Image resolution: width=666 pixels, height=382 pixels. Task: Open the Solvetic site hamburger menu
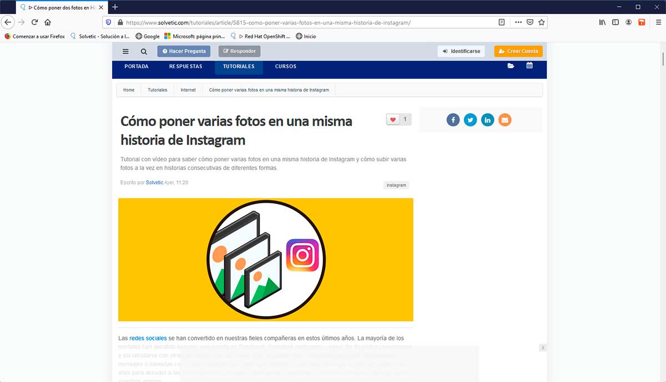tap(125, 52)
